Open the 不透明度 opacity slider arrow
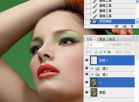 (135, 45)
